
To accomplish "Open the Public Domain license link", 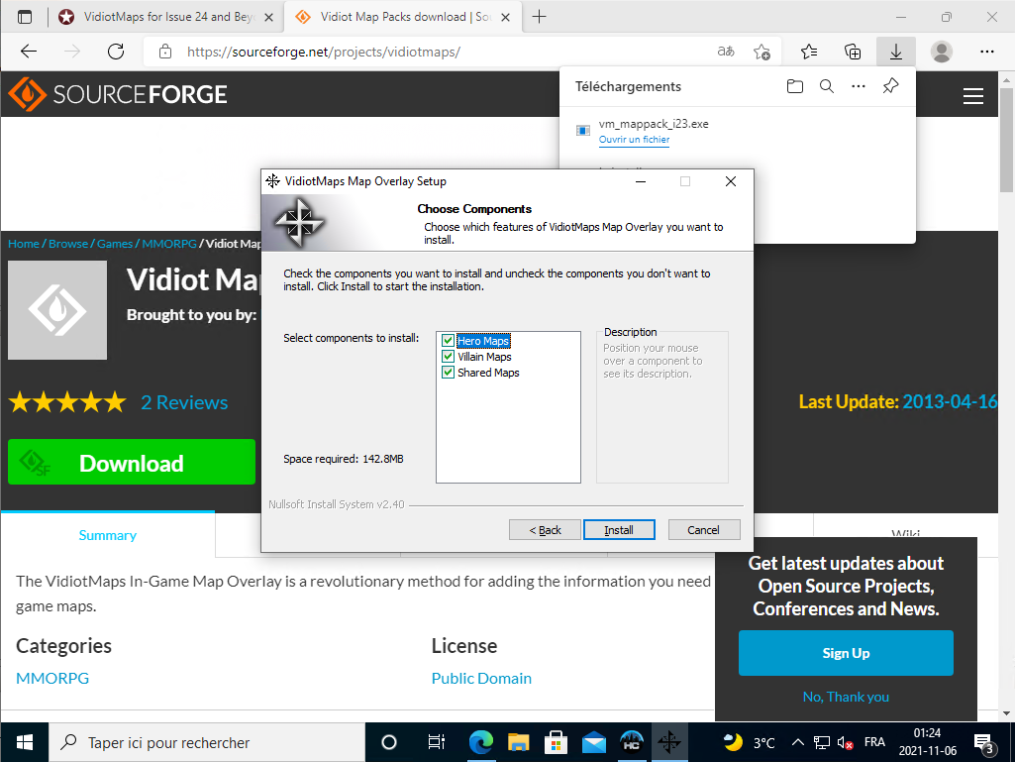I will click(x=481, y=679).
